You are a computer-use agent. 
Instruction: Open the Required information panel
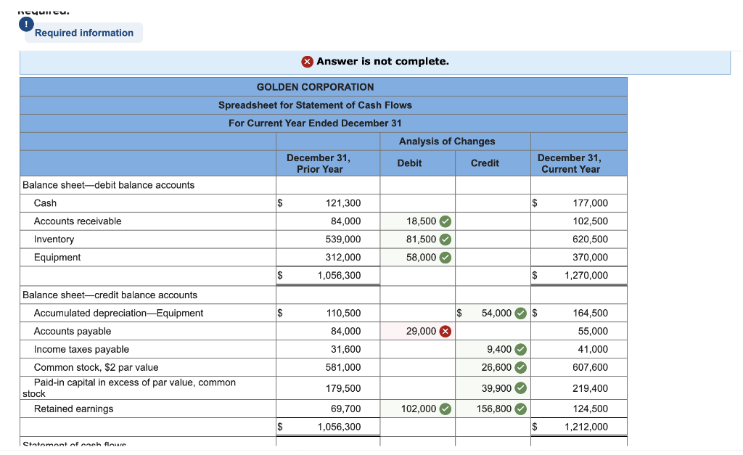[x=83, y=33]
